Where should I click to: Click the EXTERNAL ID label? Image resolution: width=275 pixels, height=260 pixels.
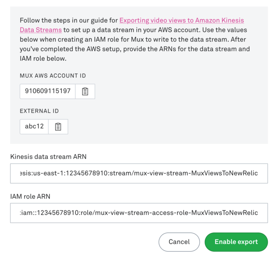(39, 111)
